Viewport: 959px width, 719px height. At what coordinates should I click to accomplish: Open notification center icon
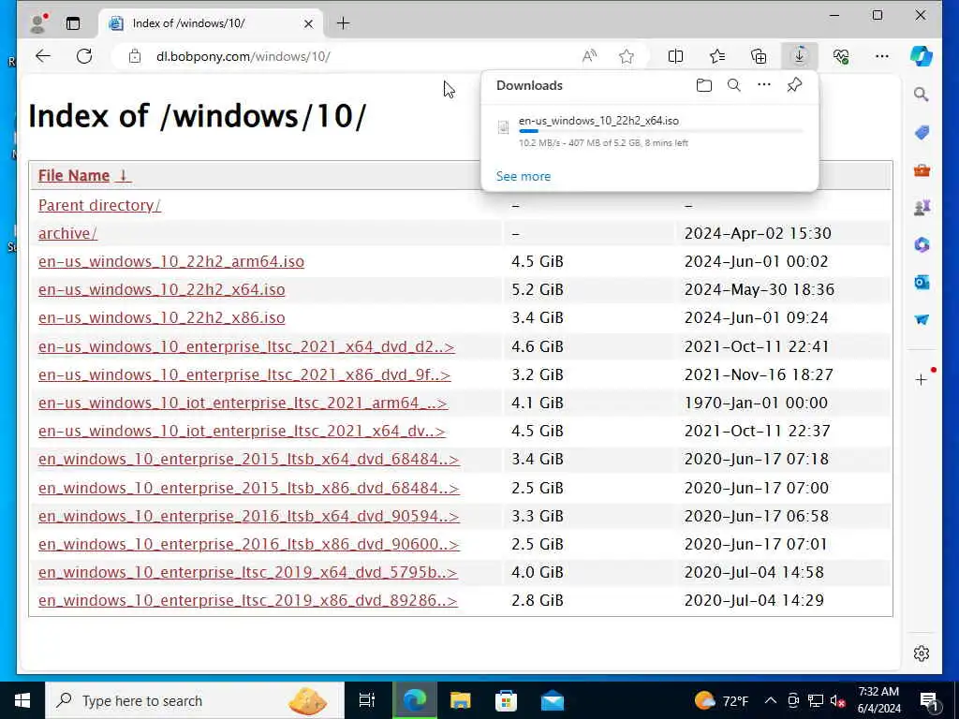[x=929, y=700]
